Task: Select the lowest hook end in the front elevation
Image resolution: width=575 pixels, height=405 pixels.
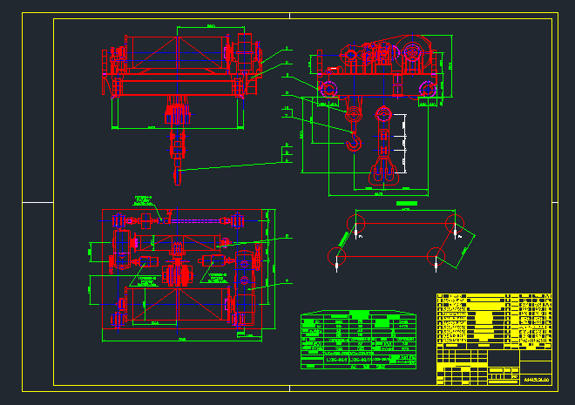Action: 178,177
